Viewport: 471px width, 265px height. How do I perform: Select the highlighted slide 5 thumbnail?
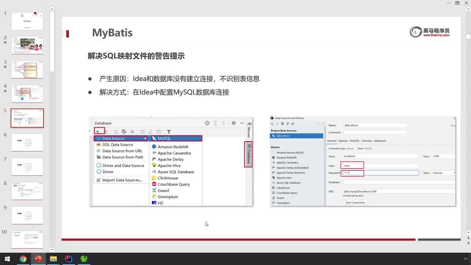[27, 118]
